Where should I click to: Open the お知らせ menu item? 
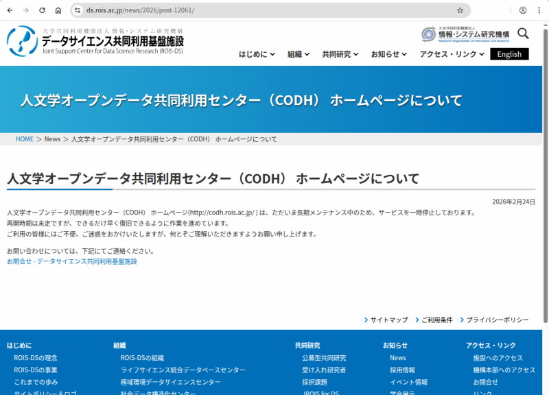pyautogui.click(x=386, y=53)
